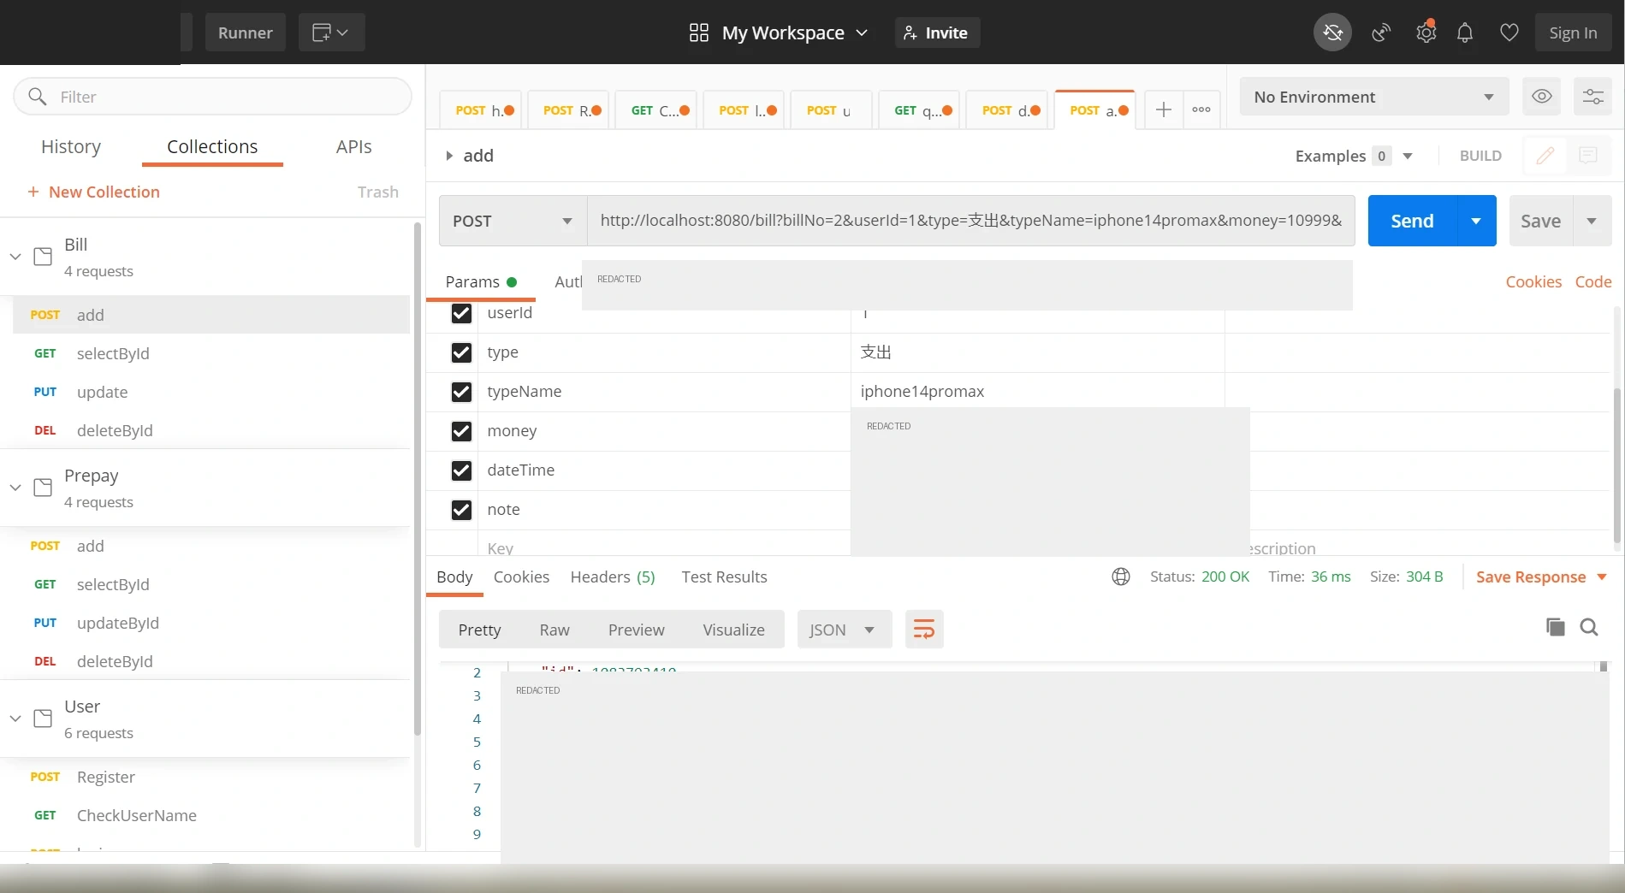Uncheck the money parameter checkbox

pos(461,431)
